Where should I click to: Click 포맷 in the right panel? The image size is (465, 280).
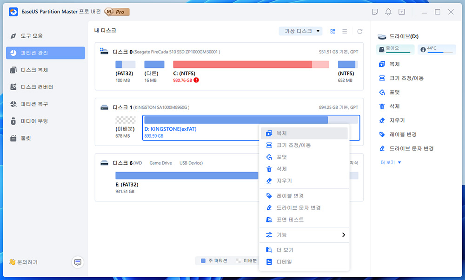click(x=389, y=92)
